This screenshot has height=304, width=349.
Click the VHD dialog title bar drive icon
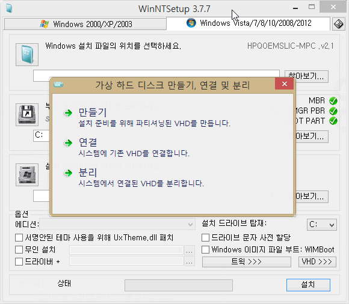(x=58, y=85)
